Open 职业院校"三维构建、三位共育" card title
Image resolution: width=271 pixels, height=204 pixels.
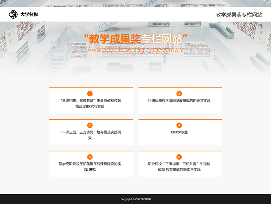point(179,166)
